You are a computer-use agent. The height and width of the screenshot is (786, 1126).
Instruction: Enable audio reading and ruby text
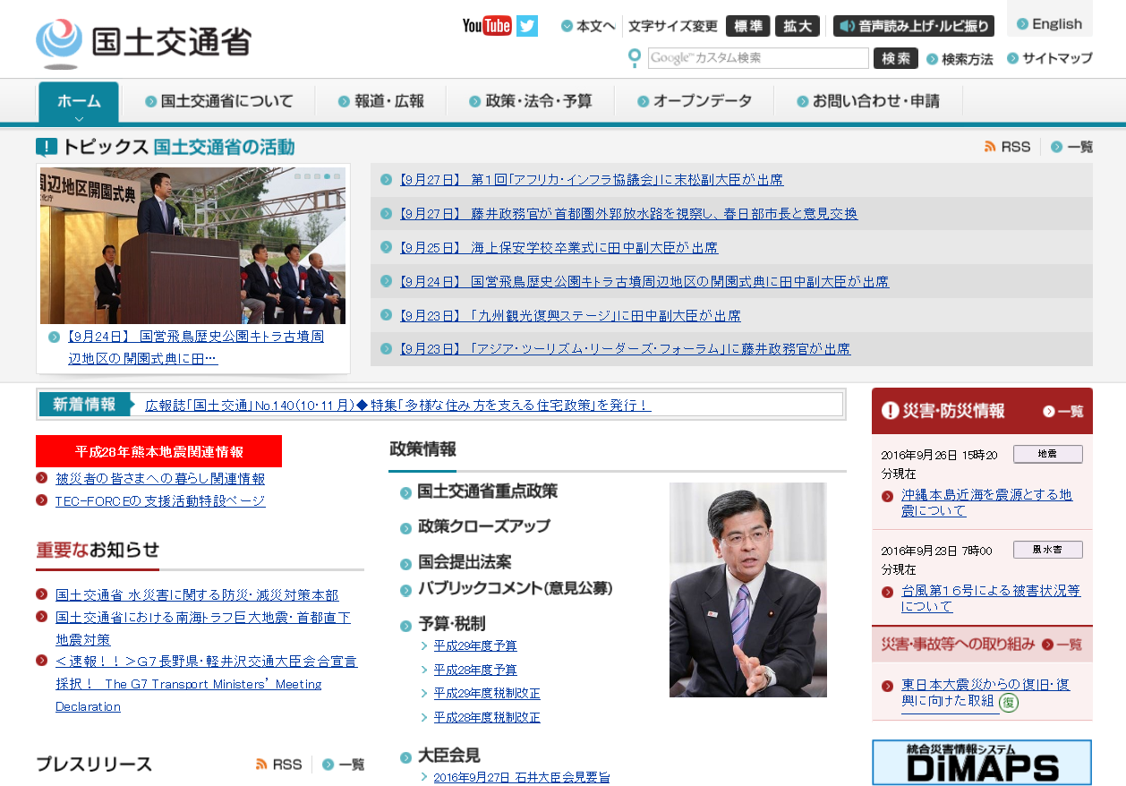click(x=914, y=26)
